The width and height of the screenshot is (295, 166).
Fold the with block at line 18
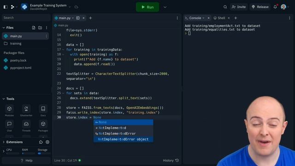point(63,54)
